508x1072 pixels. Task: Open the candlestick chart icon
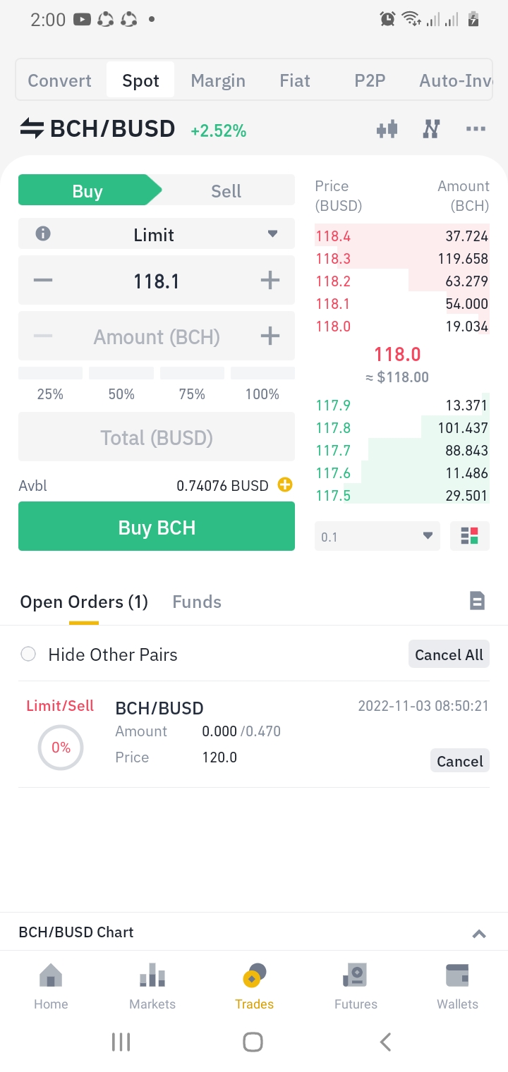click(x=387, y=129)
